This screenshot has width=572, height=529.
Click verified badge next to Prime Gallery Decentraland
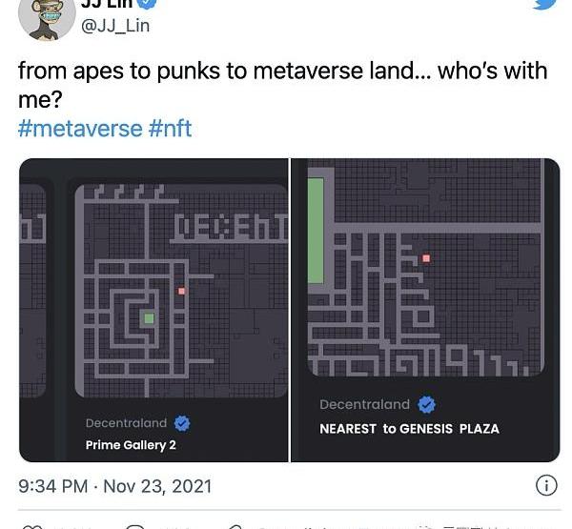pyautogui.click(x=181, y=423)
